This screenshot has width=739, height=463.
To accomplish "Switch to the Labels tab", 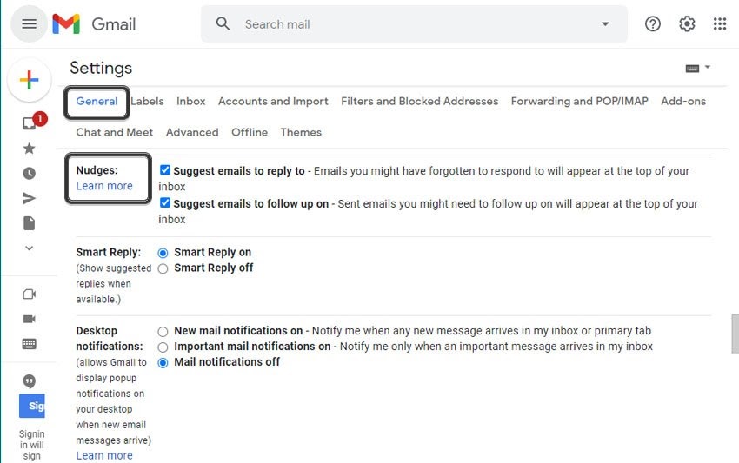I will coord(147,102).
